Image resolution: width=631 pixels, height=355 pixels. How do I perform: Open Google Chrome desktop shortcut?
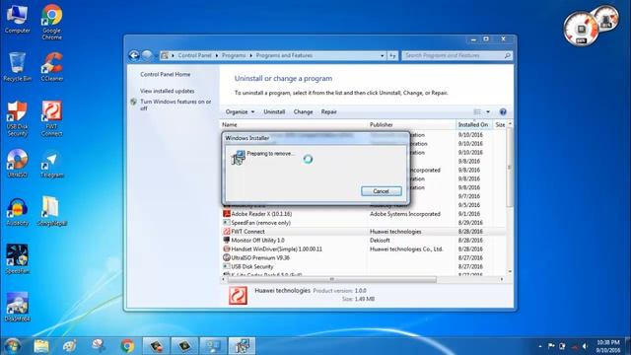coord(52,22)
